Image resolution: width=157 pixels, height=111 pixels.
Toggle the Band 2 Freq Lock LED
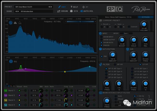[72, 95]
